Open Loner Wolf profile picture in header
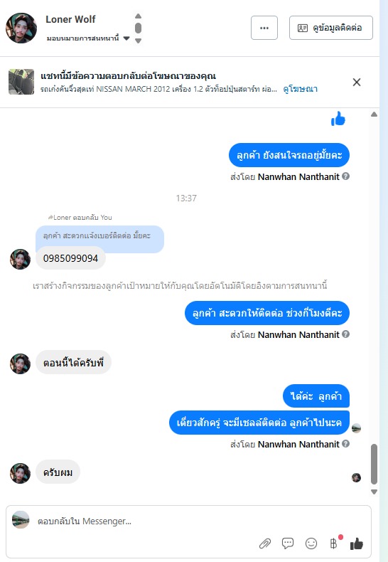This screenshot has width=388, height=562. coord(21,28)
